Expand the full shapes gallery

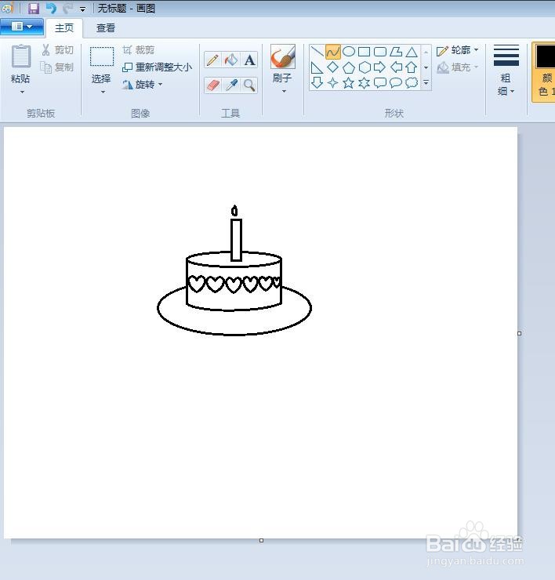pos(426,82)
